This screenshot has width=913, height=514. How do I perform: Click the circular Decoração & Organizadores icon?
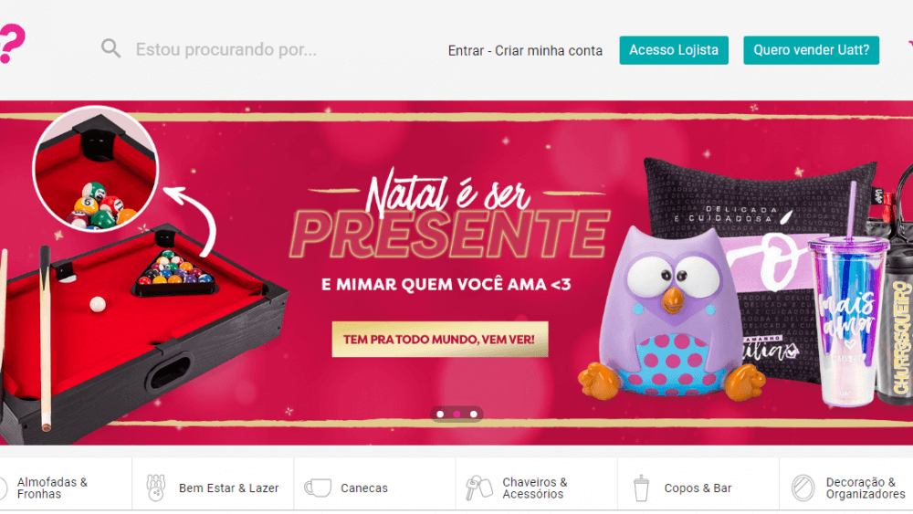point(803,488)
